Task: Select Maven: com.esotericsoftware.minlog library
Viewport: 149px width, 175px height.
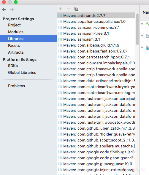Action: coord(96,93)
